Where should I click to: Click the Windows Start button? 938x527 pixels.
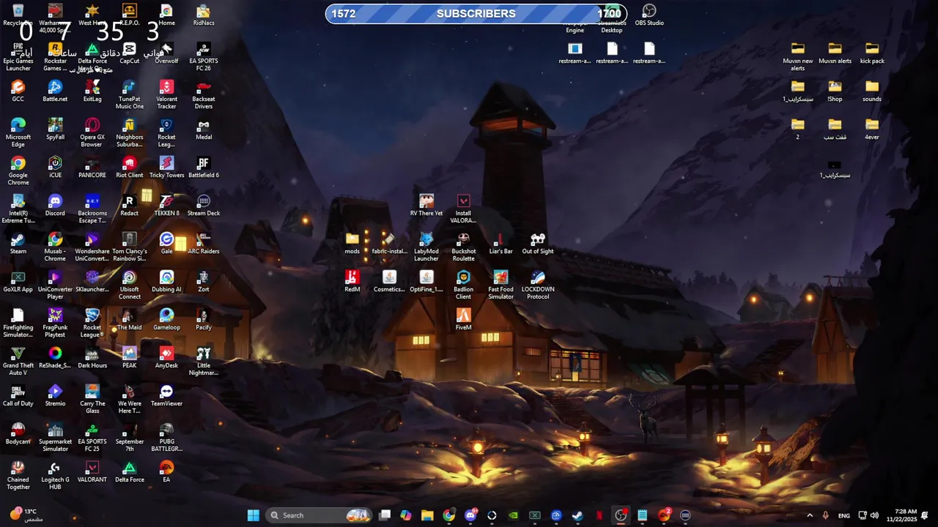coord(254,515)
